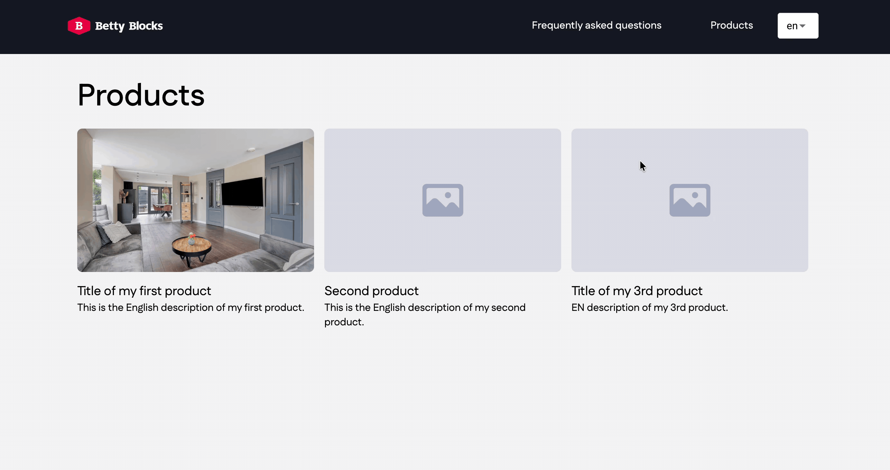Click the 3rd product image placeholder icon
The height and width of the screenshot is (470, 890).
(x=690, y=200)
